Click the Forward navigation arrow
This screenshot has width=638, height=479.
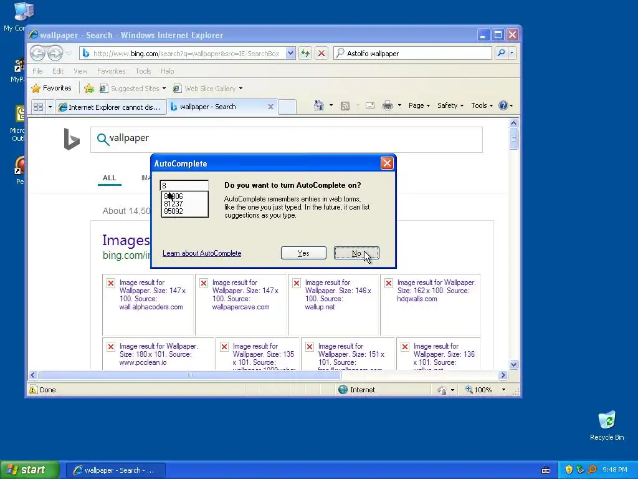point(55,54)
